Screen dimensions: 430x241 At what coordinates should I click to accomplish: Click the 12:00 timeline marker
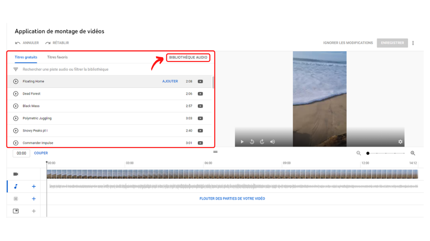point(365,163)
